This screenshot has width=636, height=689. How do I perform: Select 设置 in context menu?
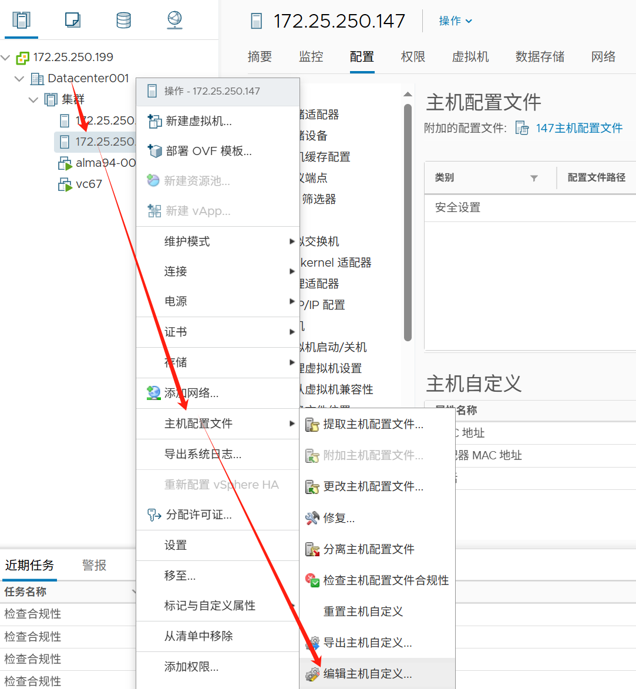[x=218, y=545]
